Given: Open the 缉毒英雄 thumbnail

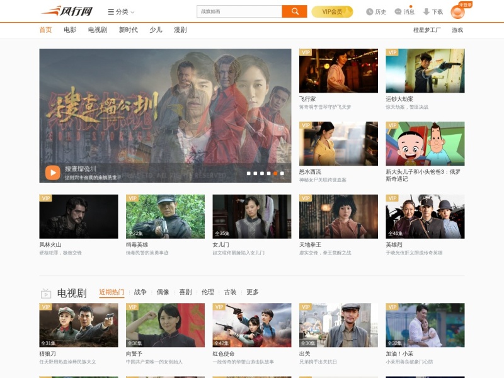Looking at the screenshot, I should (x=165, y=216).
